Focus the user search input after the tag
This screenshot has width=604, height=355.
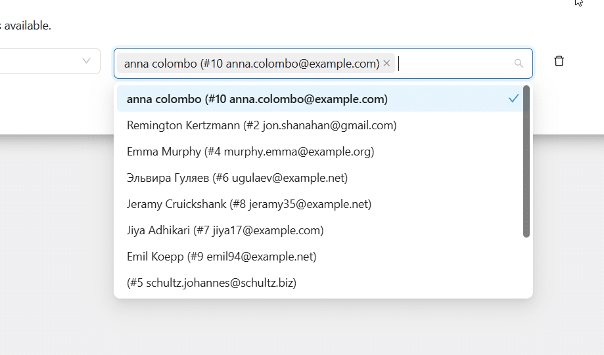coord(453,64)
